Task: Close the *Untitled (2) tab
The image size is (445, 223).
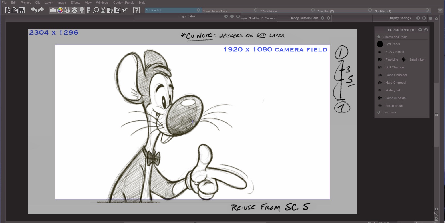Action: pos(370,10)
